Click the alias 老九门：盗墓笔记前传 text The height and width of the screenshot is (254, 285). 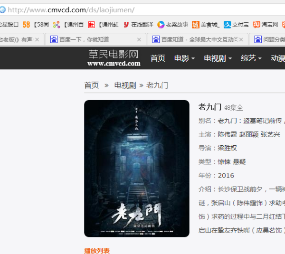tap(250, 121)
